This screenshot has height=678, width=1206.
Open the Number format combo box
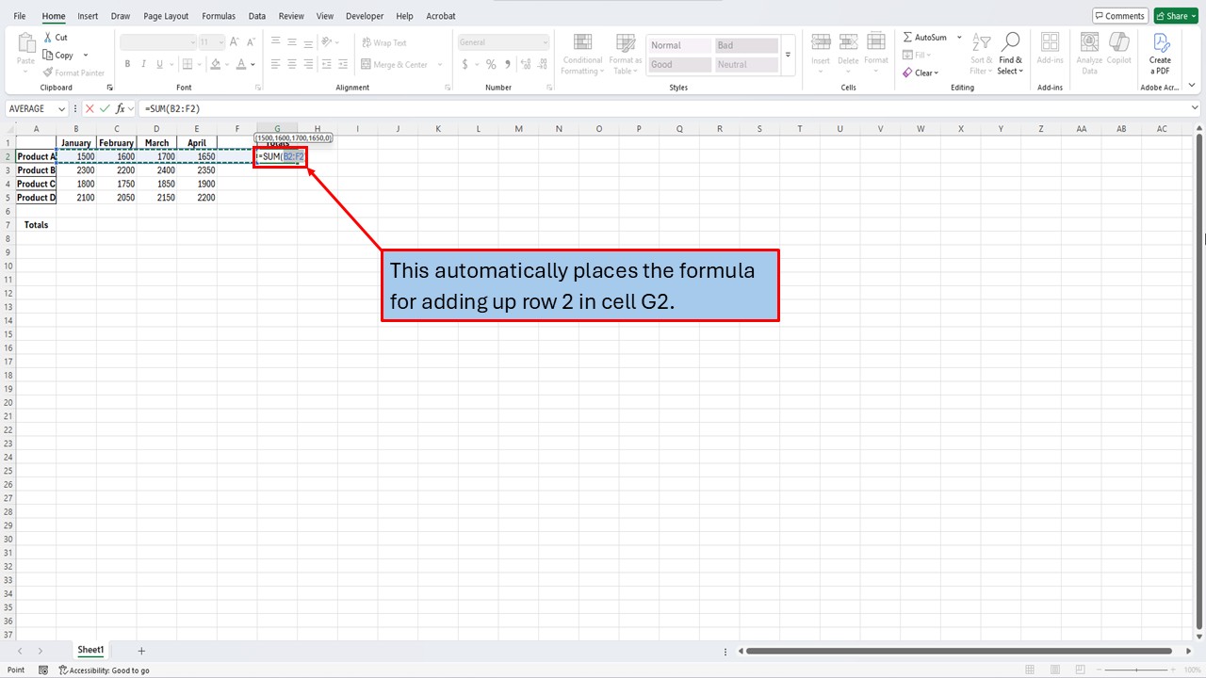click(502, 41)
